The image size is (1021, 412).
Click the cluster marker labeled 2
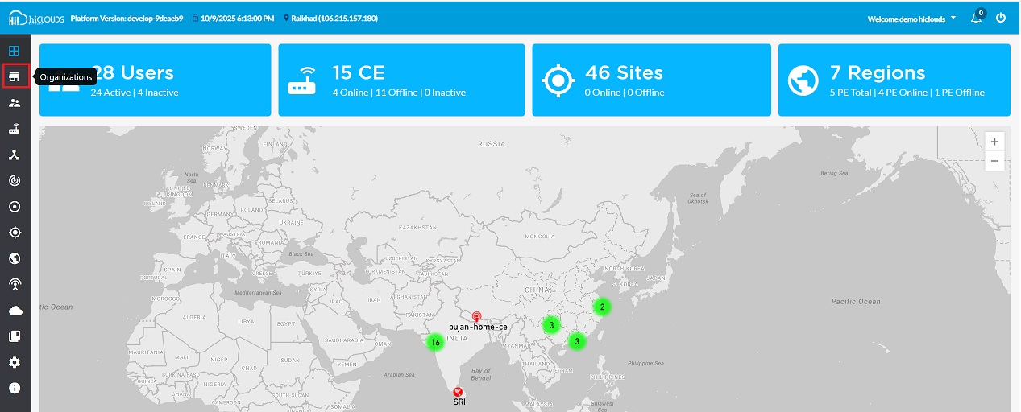[601, 307]
